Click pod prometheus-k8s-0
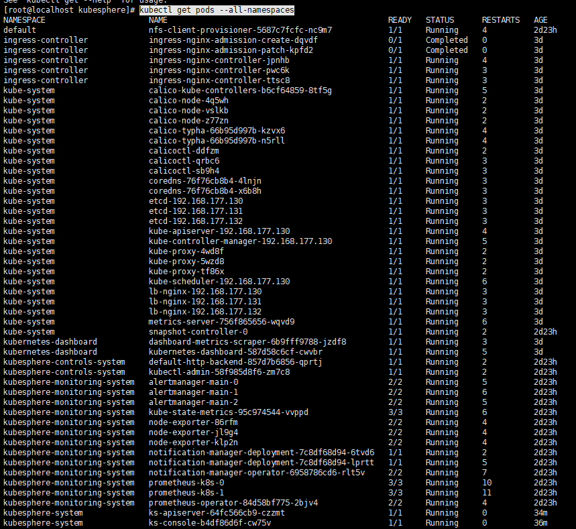The width and height of the screenshot is (576, 529). tap(186, 483)
